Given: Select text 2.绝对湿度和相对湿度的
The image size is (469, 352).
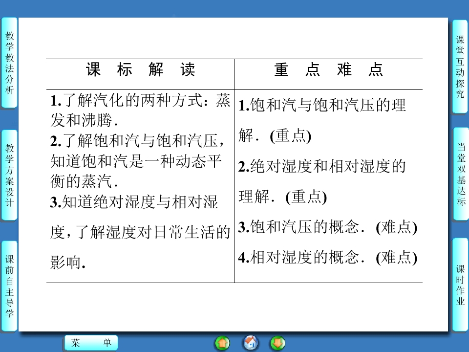Looking at the screenshot, I should pos(322,167).
